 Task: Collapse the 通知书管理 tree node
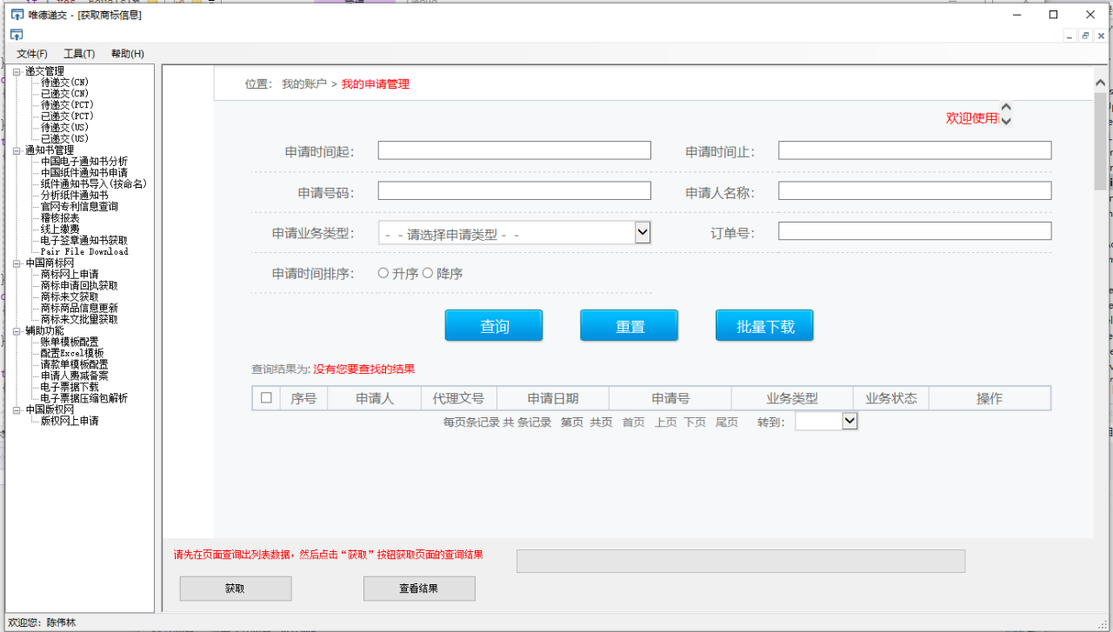pos(17,150)
